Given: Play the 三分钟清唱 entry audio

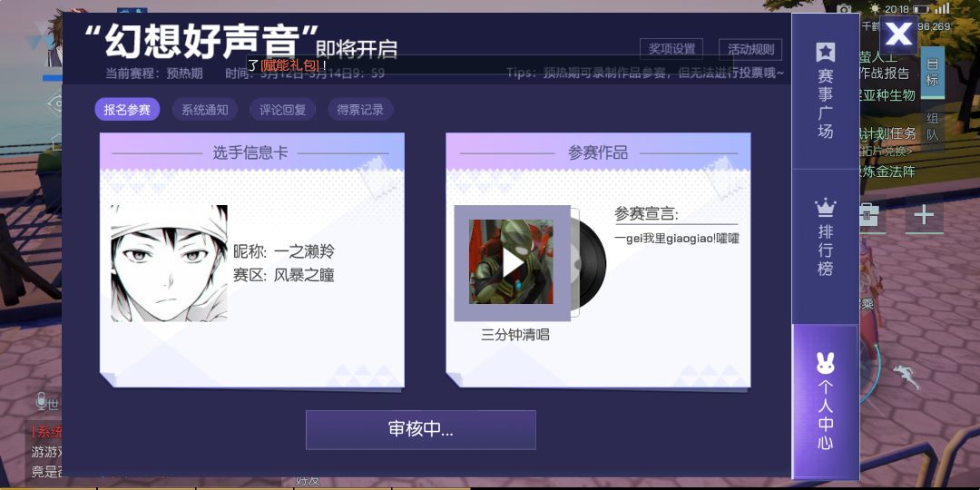Looking at the screenshot, I should point(512,262).
